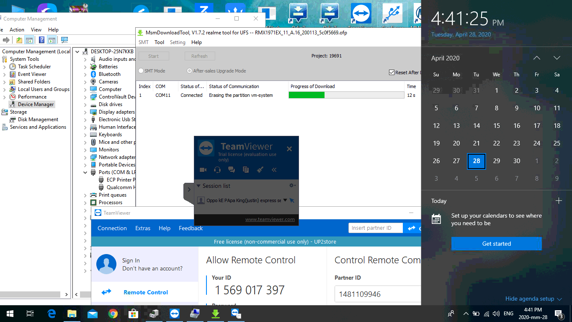This screenshot has width=572, height=322.
Task: Click the headset audio icon in TeamViewer panel
Action: pyautogui.click(x=217, y=170)
